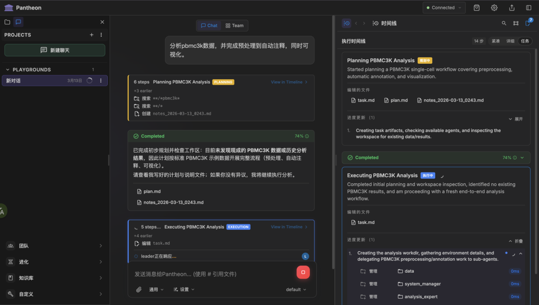Click the paperclip attach file icon
Viewport: 539px width, 305px height.
[139, 290]
